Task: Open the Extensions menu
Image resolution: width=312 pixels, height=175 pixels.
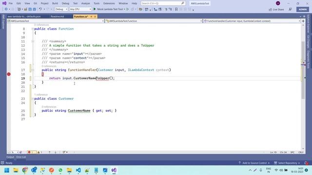Action: [x=109, y=3]
